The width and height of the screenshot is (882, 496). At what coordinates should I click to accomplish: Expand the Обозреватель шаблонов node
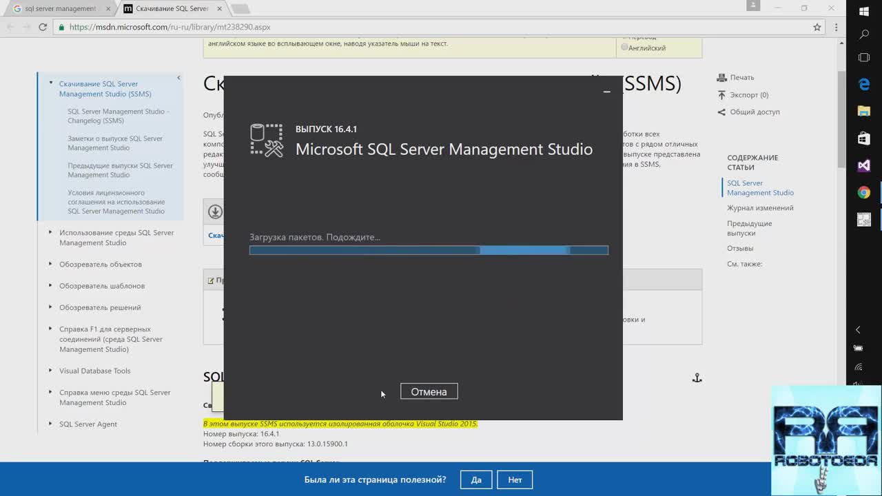coord(50,285)
